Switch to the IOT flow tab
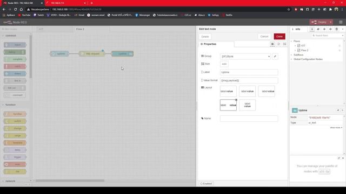The width and height of the screenshot is (346, 194). pyautogui.click(x=55, y=29)
